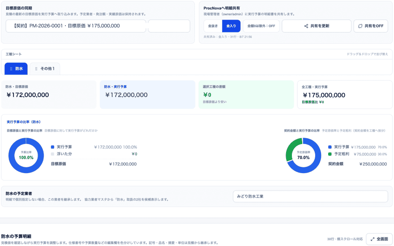This screenshot has height=246, width=394.
Task: Click the share icon in 共有を更新
Action: click(x=306, y=26)
